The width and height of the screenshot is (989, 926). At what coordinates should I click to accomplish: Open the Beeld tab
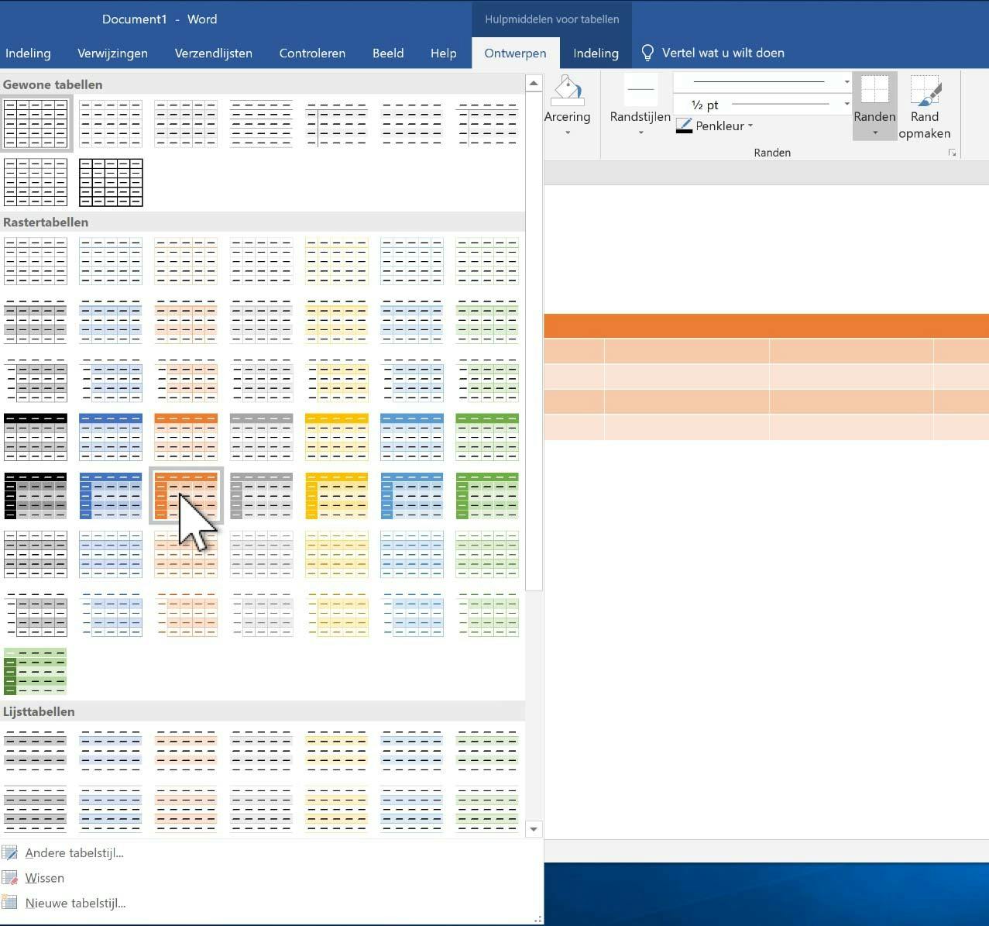pos(388,53)
